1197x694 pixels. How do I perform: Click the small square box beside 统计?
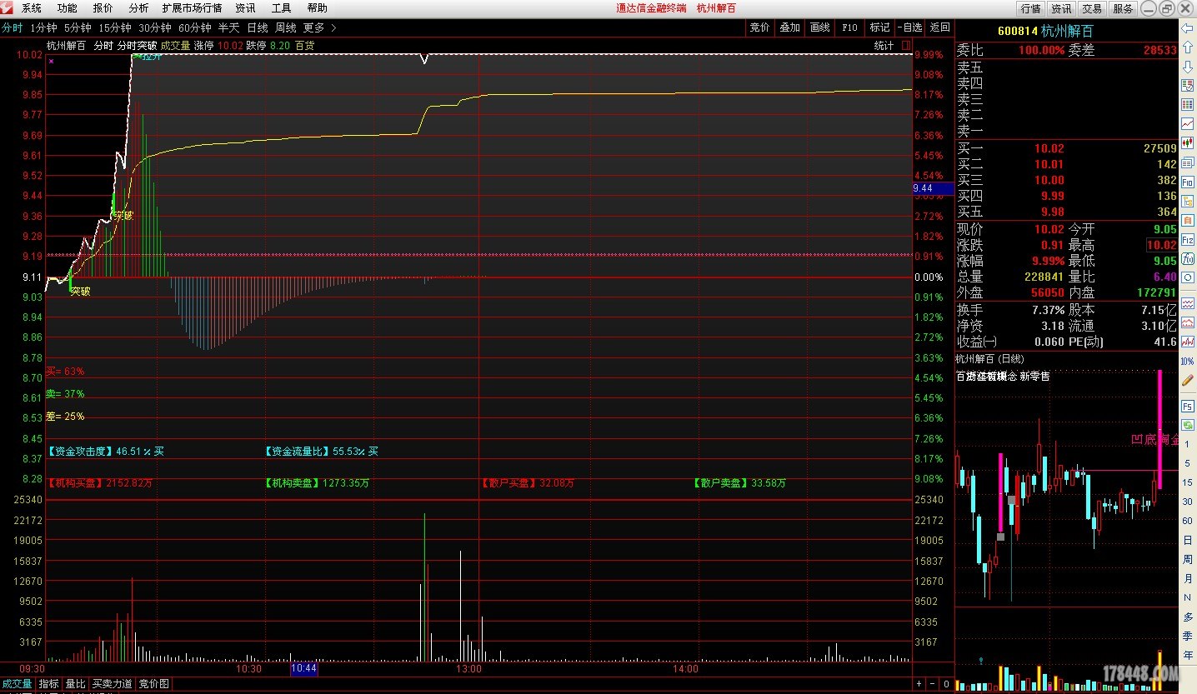point(906,45)
